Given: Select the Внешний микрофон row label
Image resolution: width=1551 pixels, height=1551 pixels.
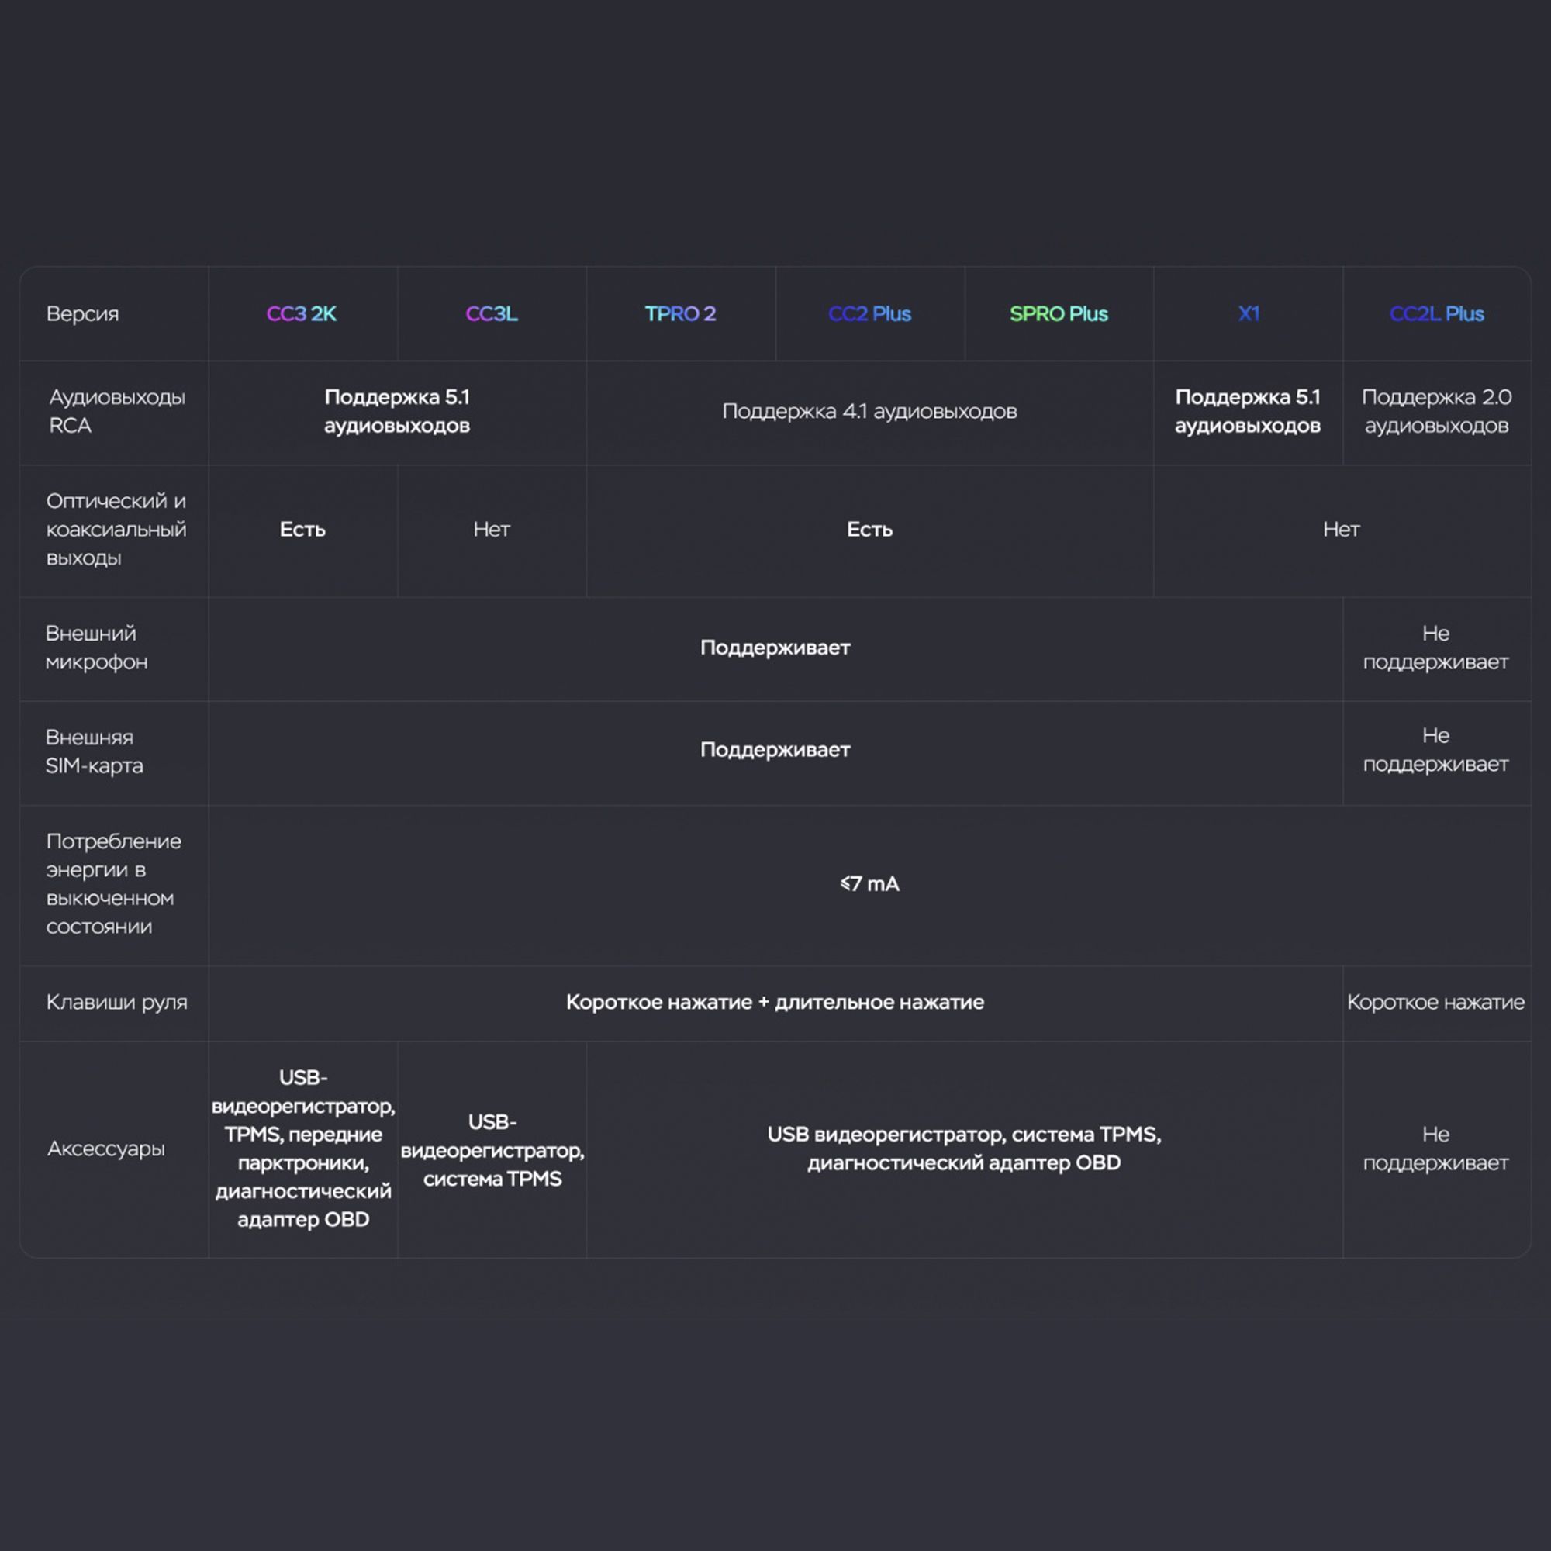Looking at the screenshot, I should pyautogui.click(x=96, y=648).
